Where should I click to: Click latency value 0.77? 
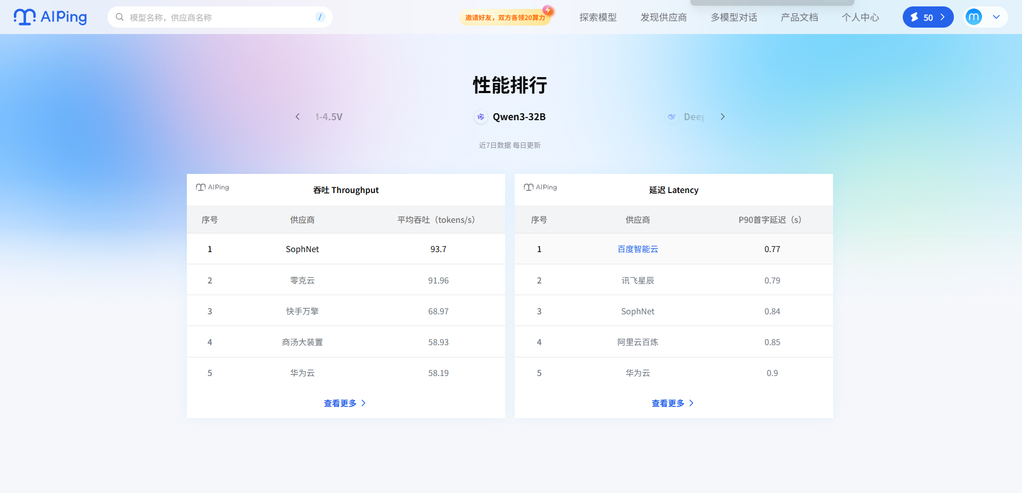[772, 249]
